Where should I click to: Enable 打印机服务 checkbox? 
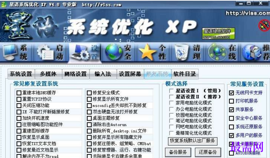[x=232, y=101]
